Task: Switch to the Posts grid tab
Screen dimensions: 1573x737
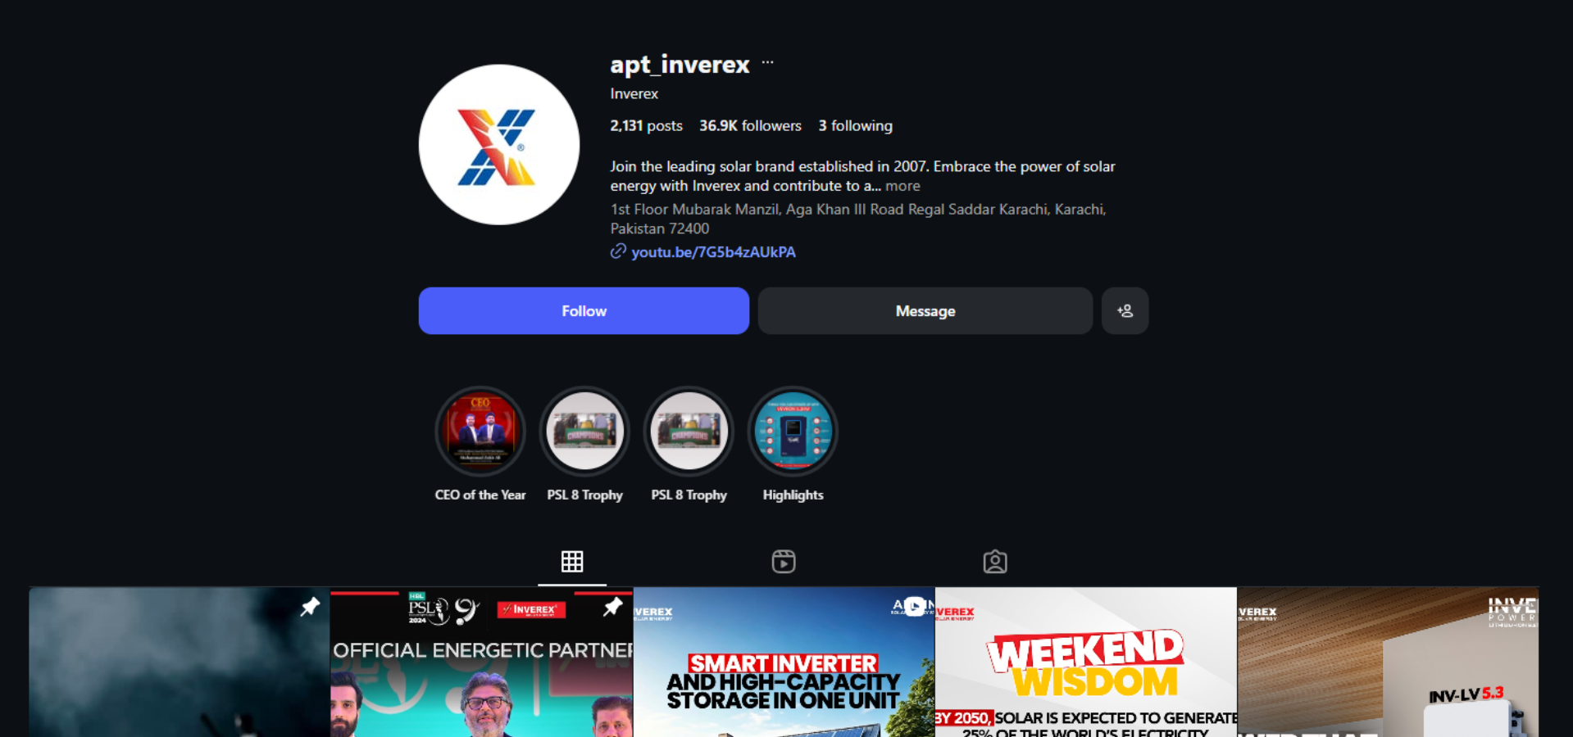Action: pos(572,562)
